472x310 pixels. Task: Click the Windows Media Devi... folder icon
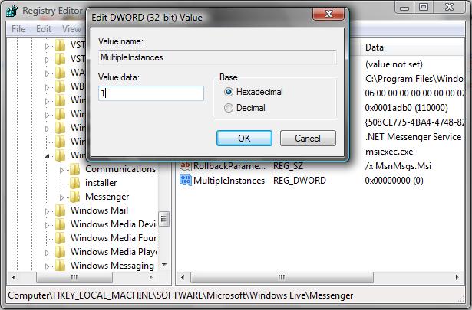pos(60,224)
